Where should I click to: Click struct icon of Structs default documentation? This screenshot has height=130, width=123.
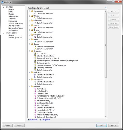35,28
